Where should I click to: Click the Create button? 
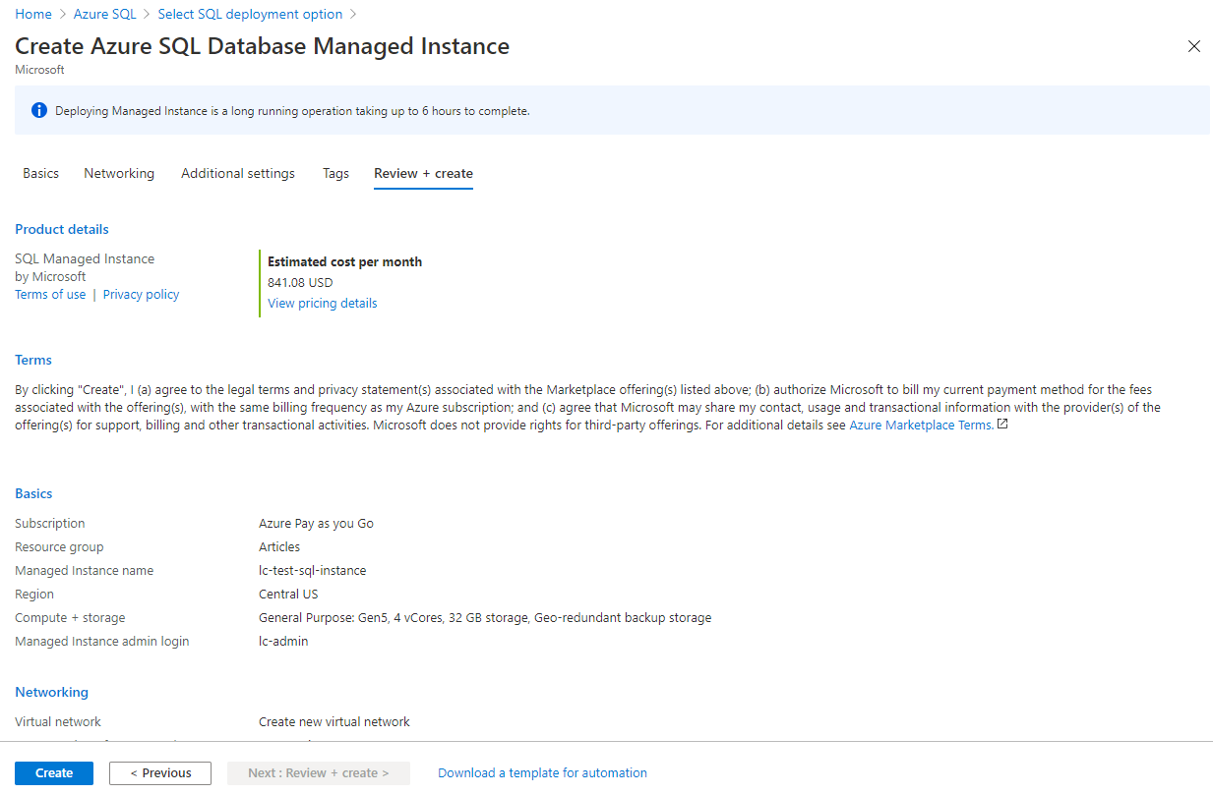[53, 772]
